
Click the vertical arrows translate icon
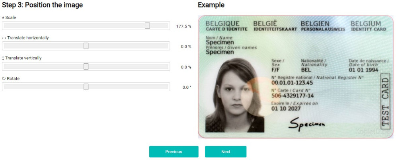click(3, 58)
